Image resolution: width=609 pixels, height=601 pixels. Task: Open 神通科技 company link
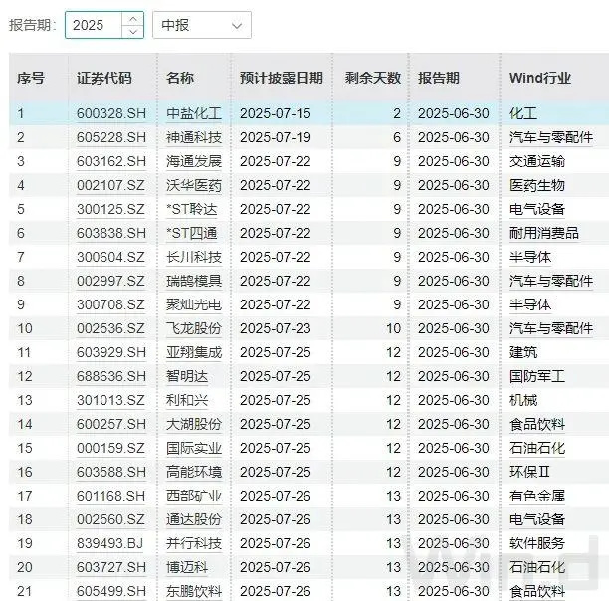click(194, 138)
